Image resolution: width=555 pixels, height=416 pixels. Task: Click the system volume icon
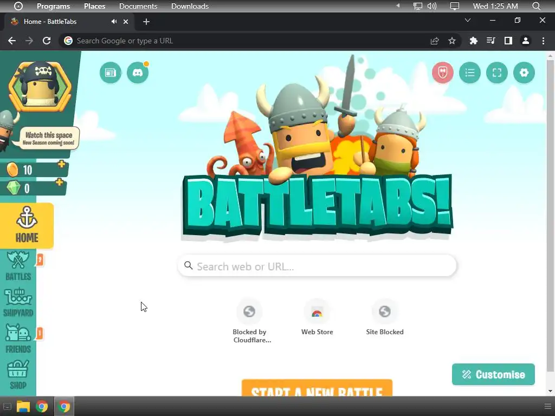432,6
